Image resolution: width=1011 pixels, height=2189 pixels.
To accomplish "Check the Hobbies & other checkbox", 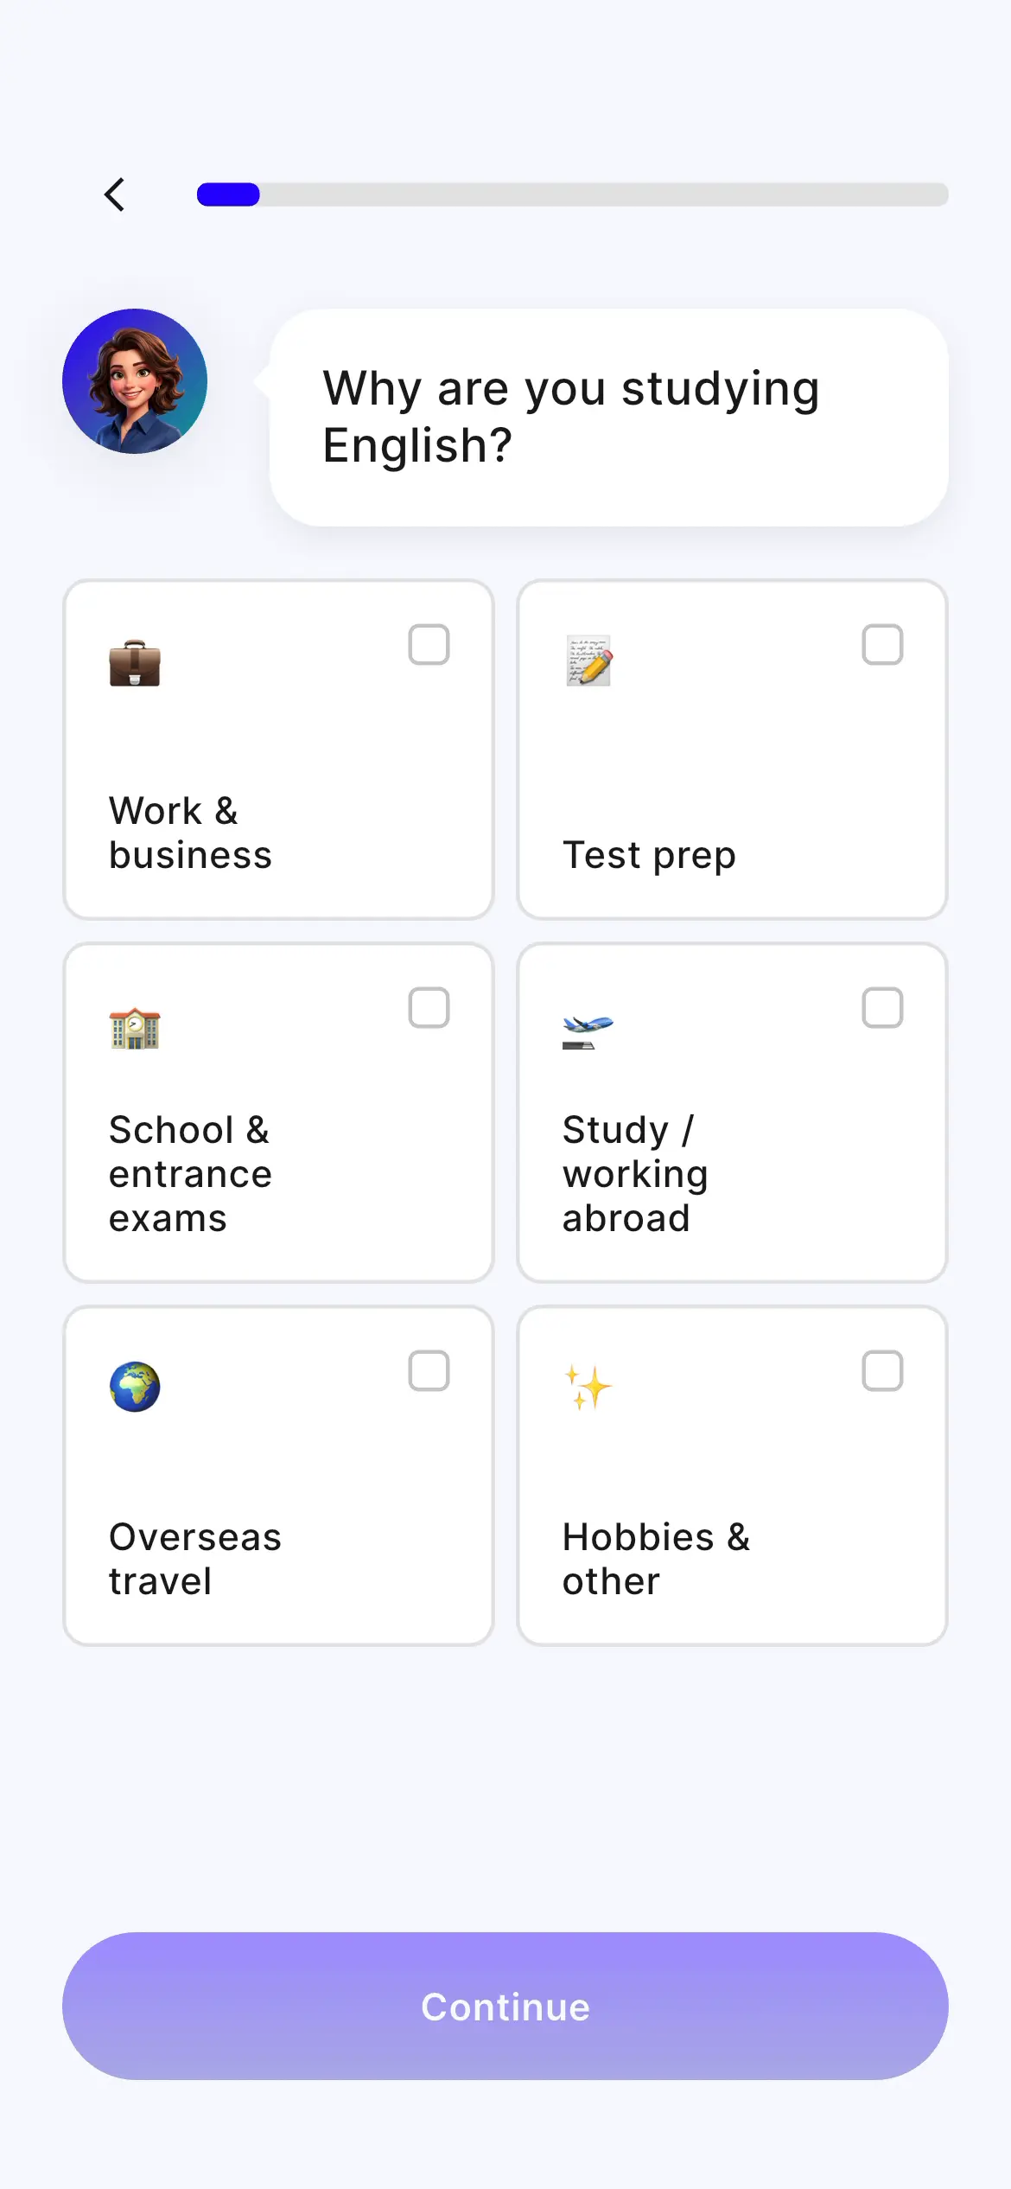I will [x=882, y=1371].
